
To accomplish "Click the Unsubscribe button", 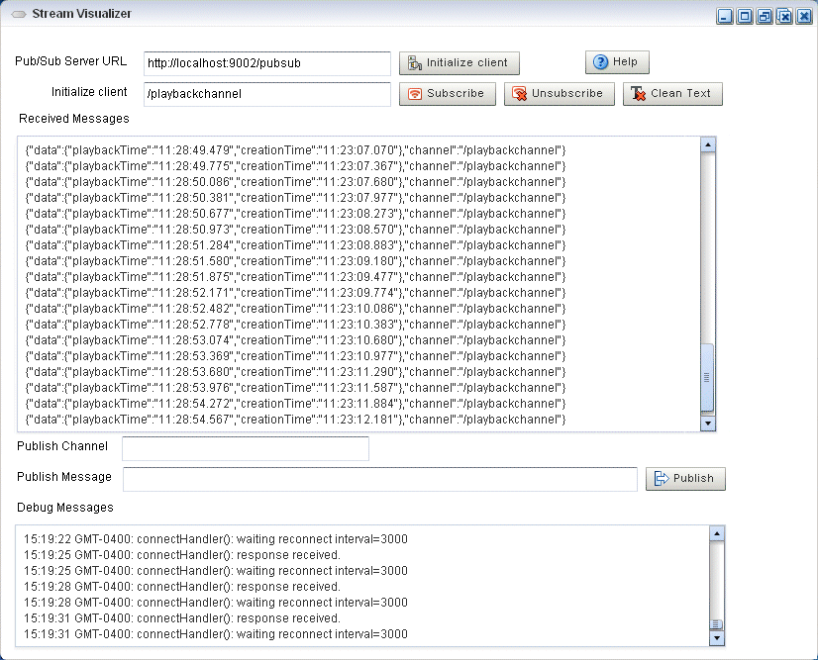I will (560, 94).
